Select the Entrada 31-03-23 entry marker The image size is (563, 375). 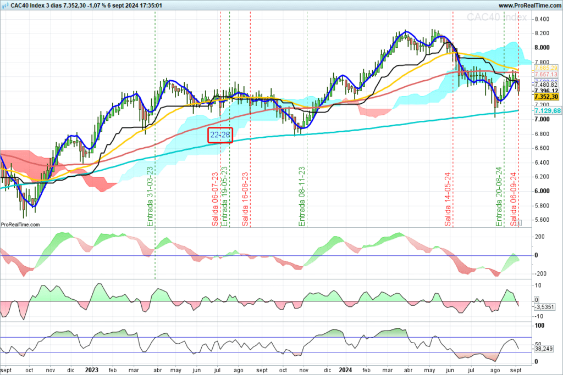pos(150,197)
